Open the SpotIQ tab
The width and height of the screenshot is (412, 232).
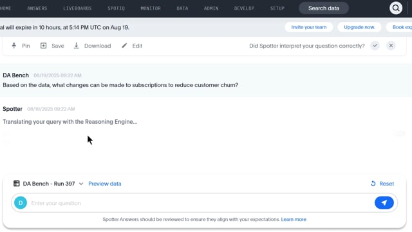116,8
